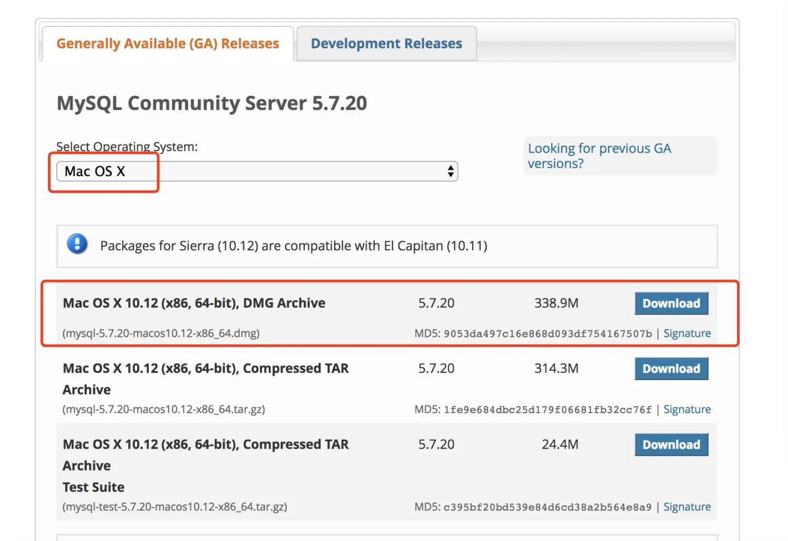The height and width of the screenshot is (541, 788).
Task: Download the 24.4M Test Suite archive
Action: tap(671, 445)
